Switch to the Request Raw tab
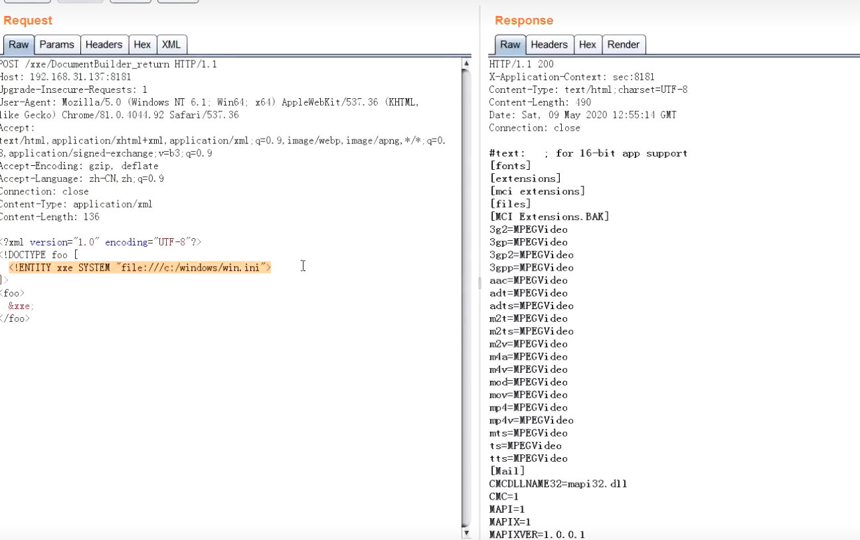Image resolution: width=860 pixels, height=540 pixels. point(19,44)
